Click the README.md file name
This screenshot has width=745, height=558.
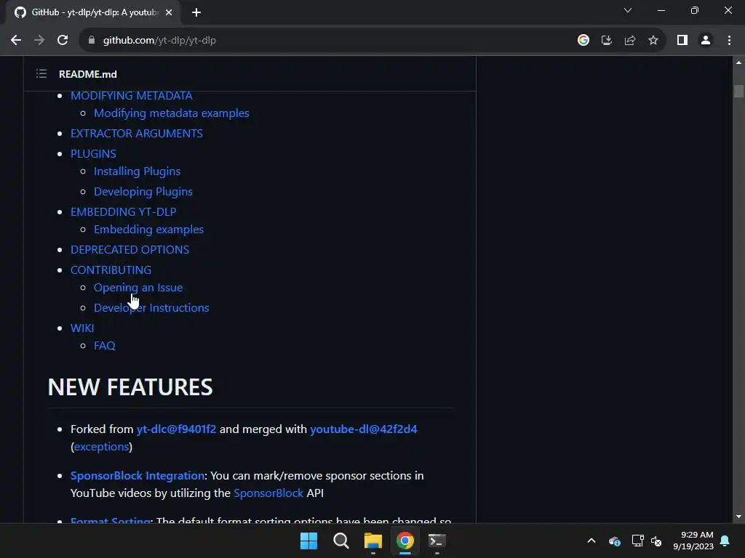pyautogui.click(x=88, y=74)
